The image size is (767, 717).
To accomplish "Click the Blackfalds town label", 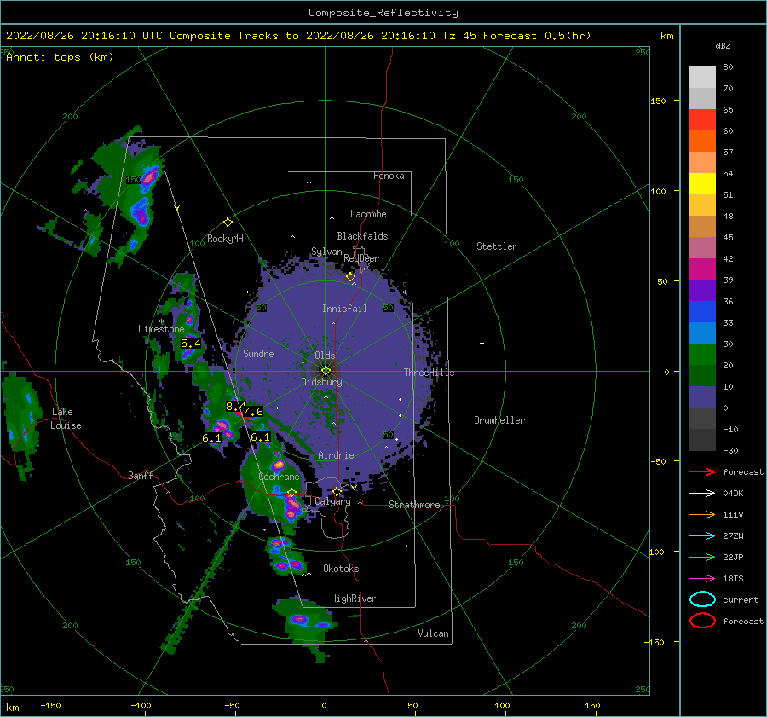I will pos(362,236).
